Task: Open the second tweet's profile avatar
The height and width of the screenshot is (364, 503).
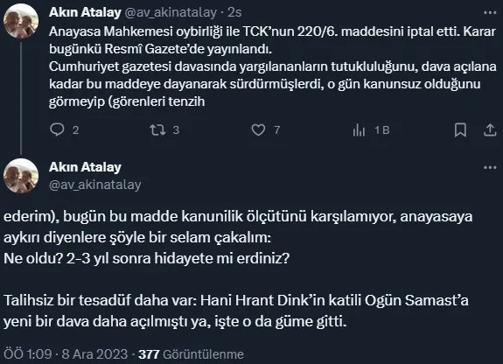Action: pyautogui.click(x=21, y=176)
